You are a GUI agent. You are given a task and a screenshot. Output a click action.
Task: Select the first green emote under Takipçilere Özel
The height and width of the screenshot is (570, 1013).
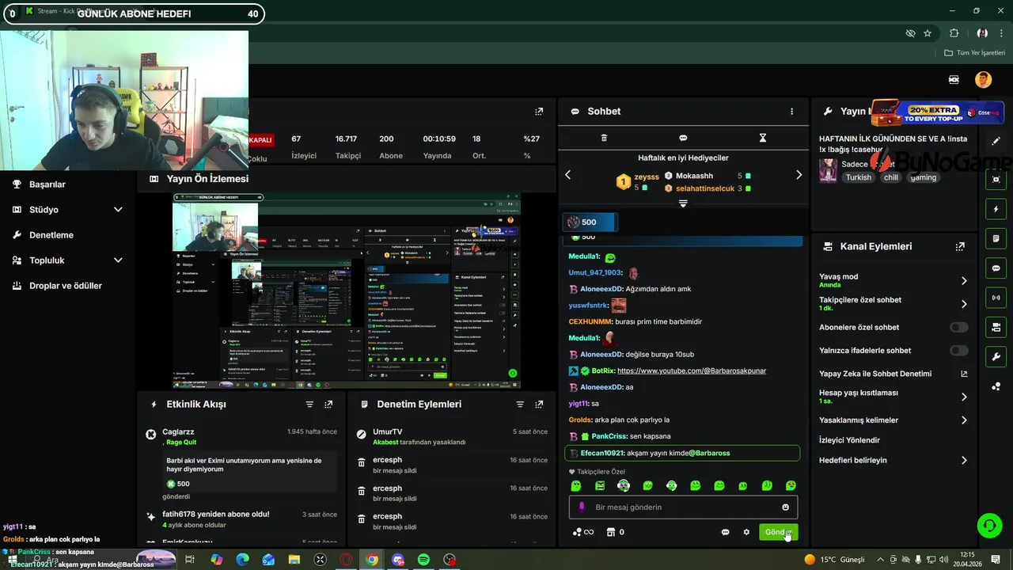click(x=576, y=486)
